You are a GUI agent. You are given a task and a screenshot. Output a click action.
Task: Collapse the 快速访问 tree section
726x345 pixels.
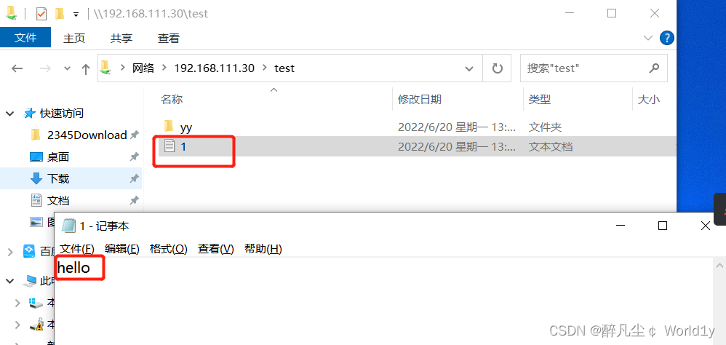click(9, 114)
